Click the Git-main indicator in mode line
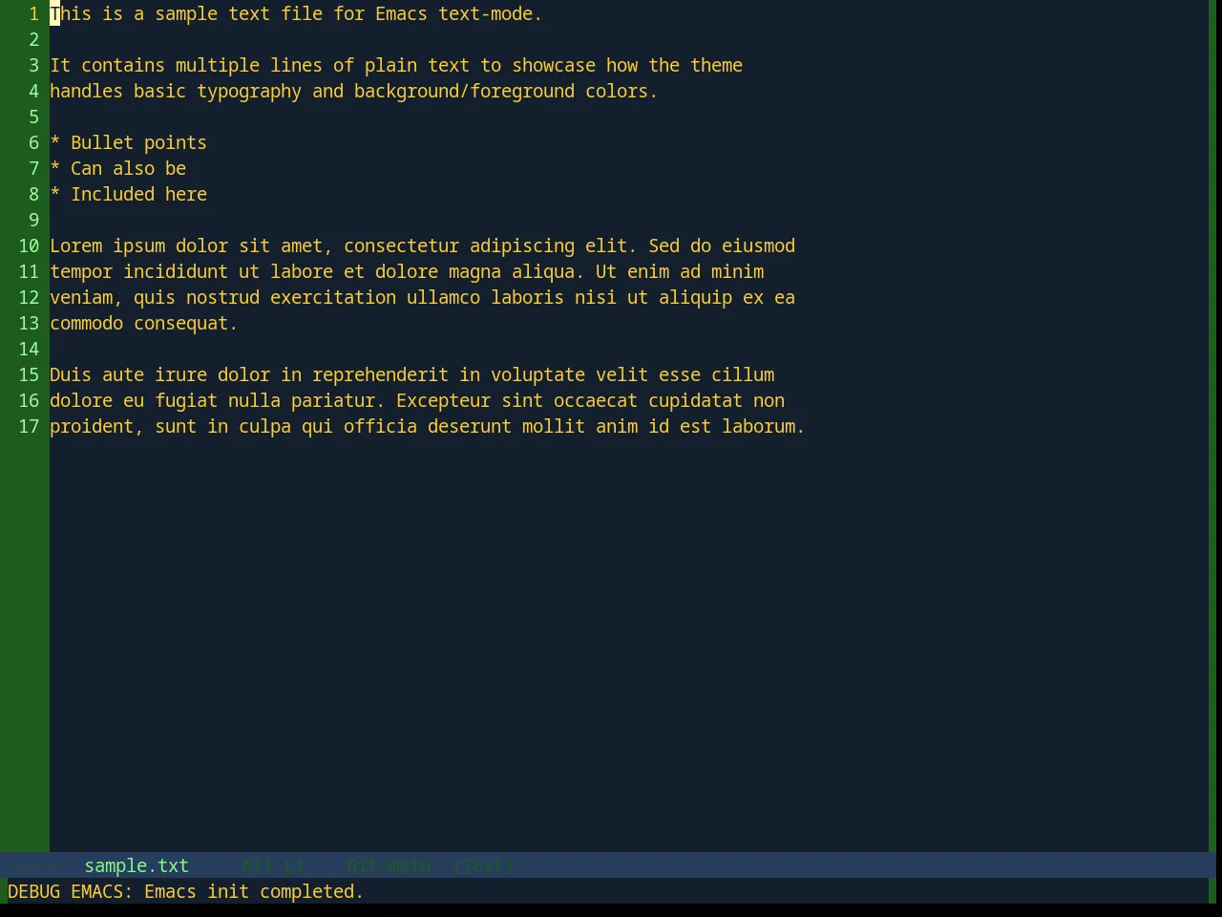The image size is (1222, 917). coord(389,865)
